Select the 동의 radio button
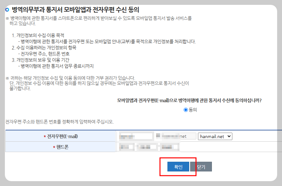The image size is (282, 186). point(186,110)
